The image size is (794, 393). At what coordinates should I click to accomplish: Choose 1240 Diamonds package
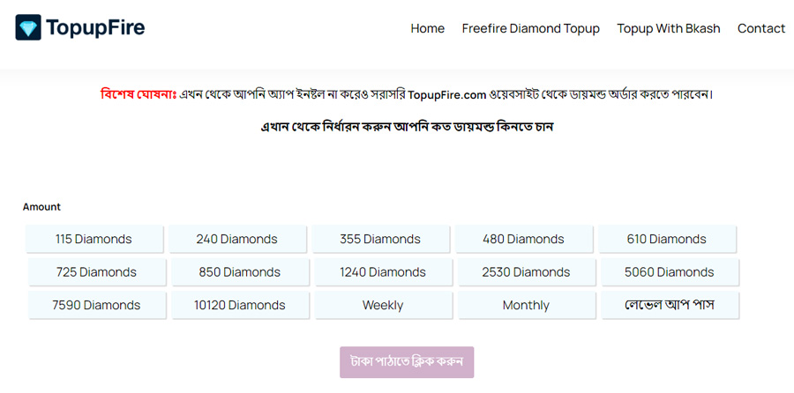(x=384, y=272)
